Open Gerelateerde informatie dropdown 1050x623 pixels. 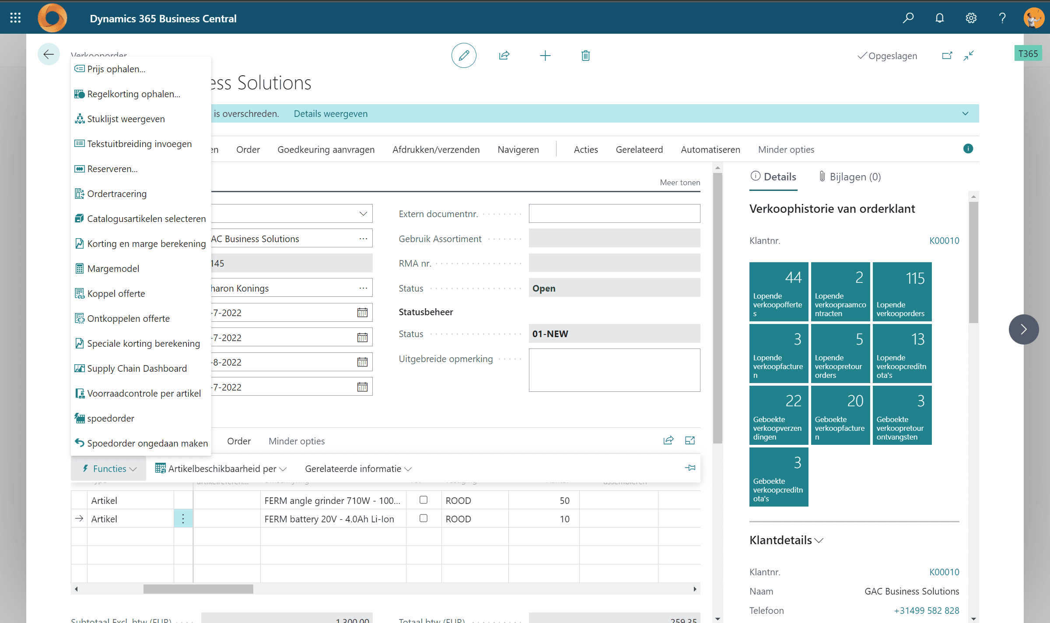coord(358,468)
